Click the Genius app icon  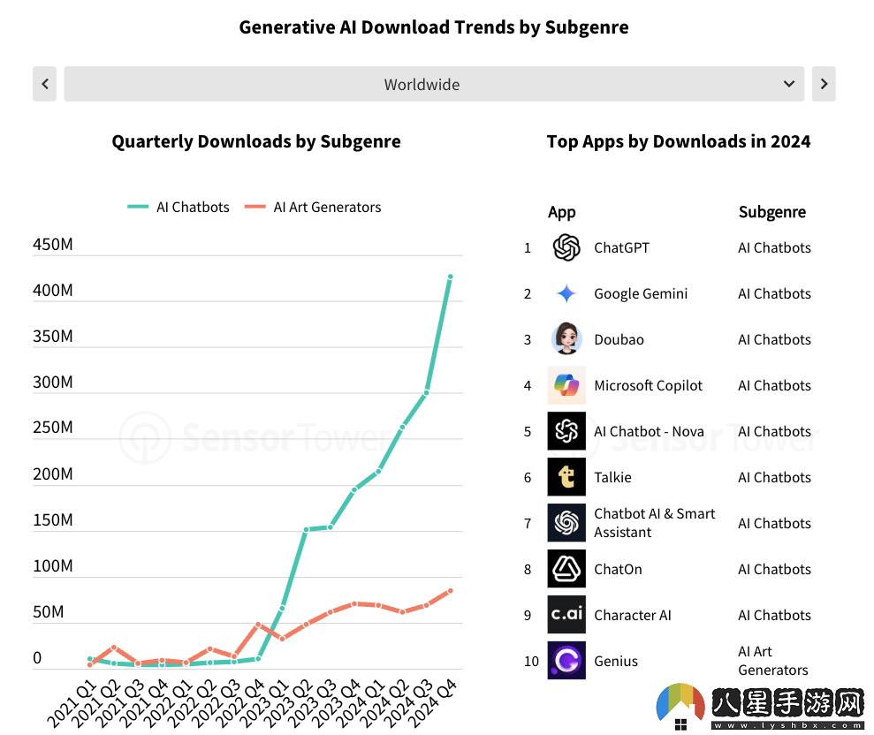point(566,660)
